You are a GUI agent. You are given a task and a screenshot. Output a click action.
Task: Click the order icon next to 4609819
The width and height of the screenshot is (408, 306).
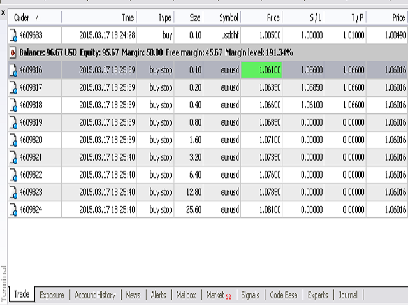14,122
